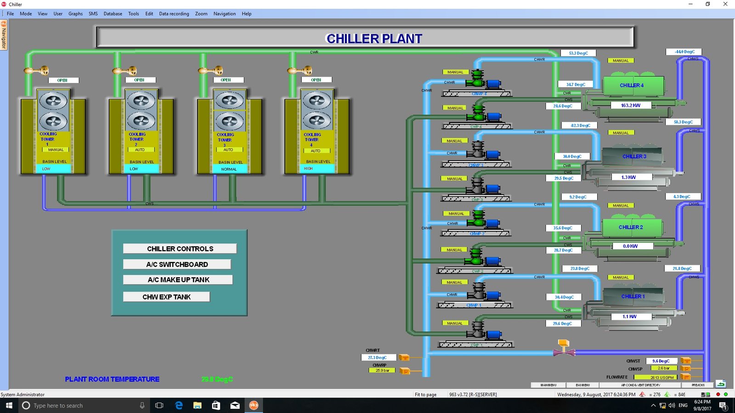Screen dimensions: 735x413
Task: Open the File menu
Action: click(10, 14)
